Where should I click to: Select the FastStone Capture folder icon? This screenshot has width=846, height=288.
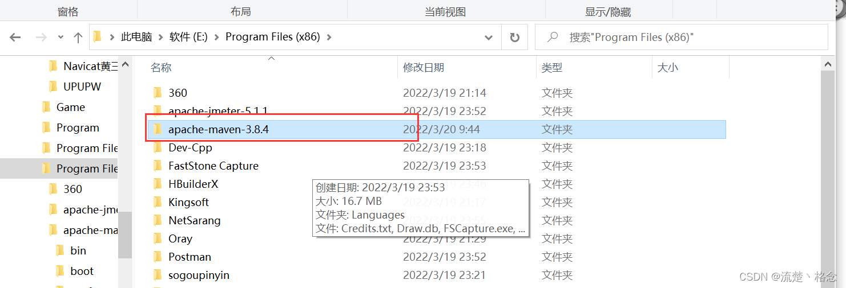click(158, 166)
